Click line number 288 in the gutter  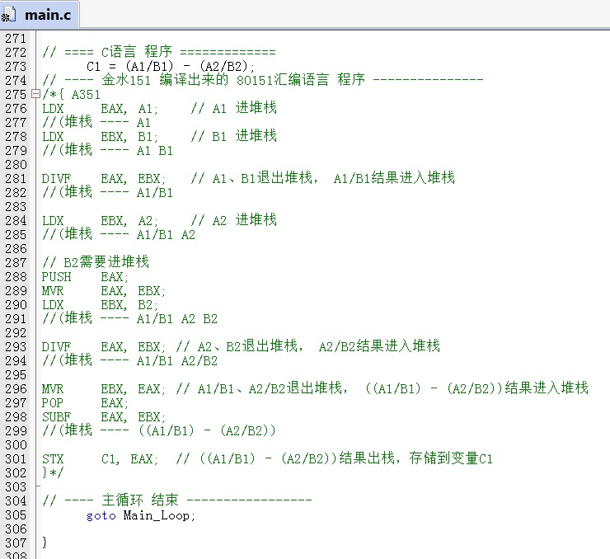[16, 276]
